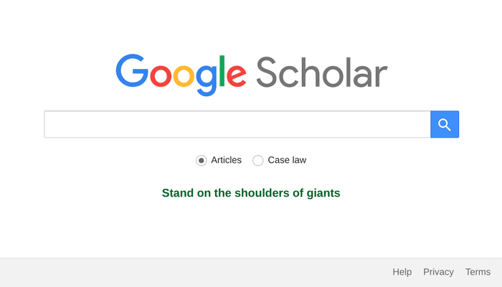The image size is (502, 287).
Task: Focus the Scholar search text box
Action: [237, 124]
